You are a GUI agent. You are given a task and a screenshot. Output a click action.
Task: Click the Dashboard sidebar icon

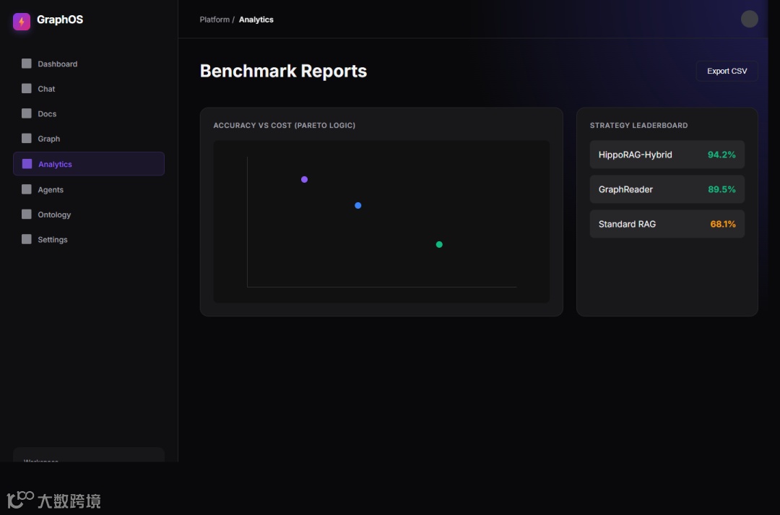pos(27,63)
